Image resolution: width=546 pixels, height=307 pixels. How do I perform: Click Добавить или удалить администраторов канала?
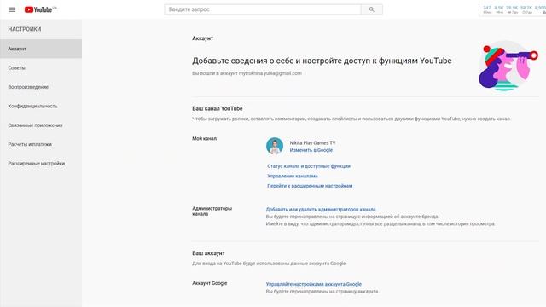click(321, 209)
